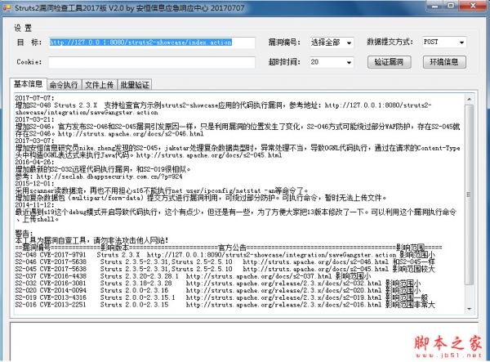Click the scrollbar up arrow in info panel
Screen dimensions: 490x362
[x=469, y=99]
